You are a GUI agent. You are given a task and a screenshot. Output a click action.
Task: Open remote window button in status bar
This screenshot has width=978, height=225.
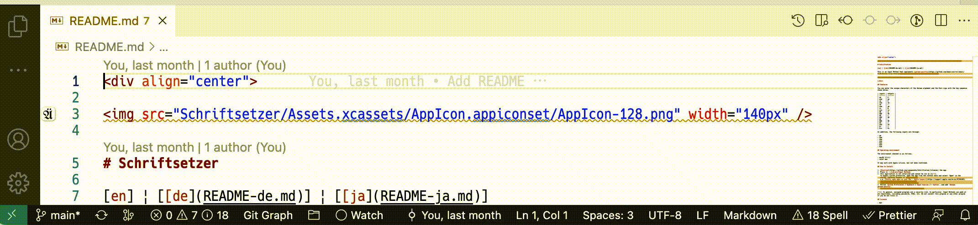coord(12,215)
